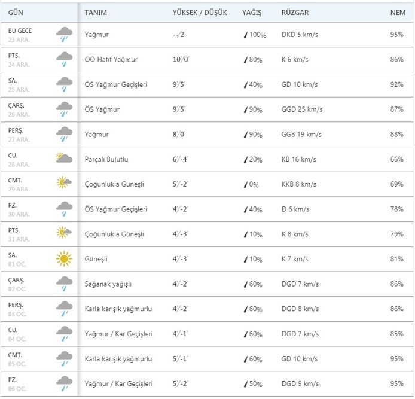415x399 pixels.
Task: Click the rain icon for PTS. 24 ARA.
Action: 64,60
